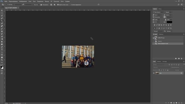Select the Dodge tool
Screen dimensions: 185x104
coord(2,44)
